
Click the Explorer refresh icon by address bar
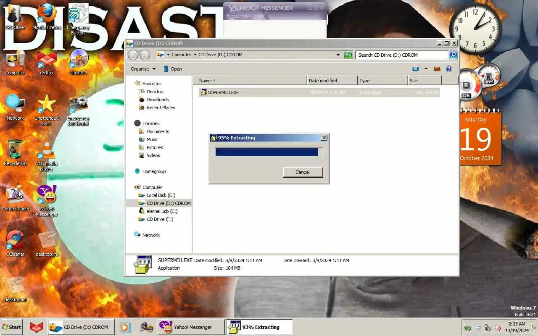[348, 55]
